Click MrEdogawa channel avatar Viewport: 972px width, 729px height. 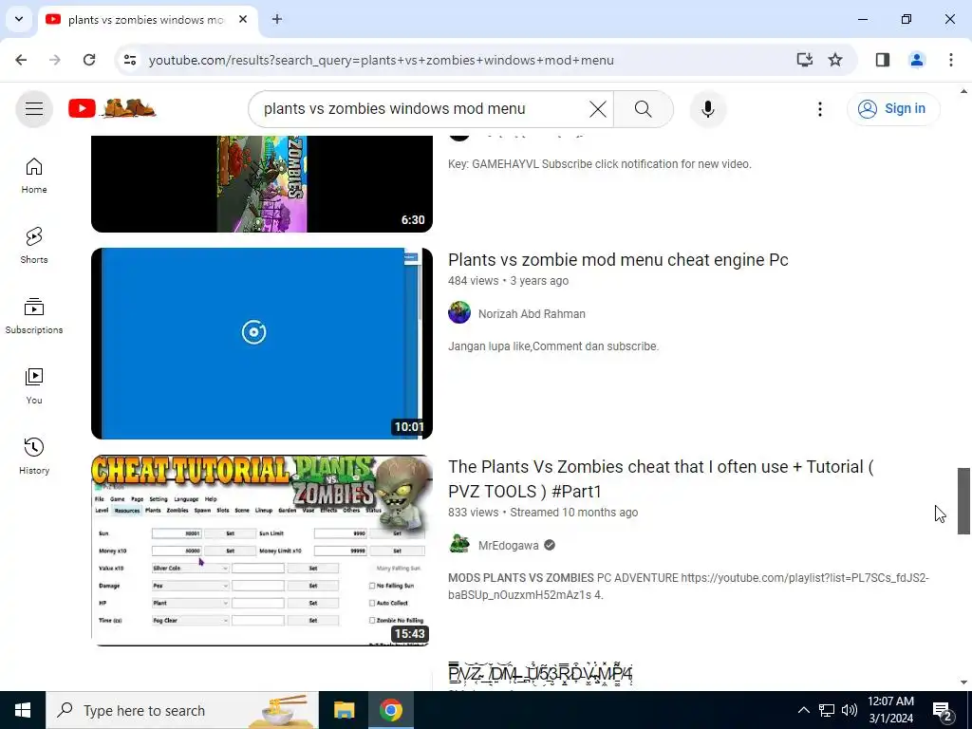[x=459, y=544]
